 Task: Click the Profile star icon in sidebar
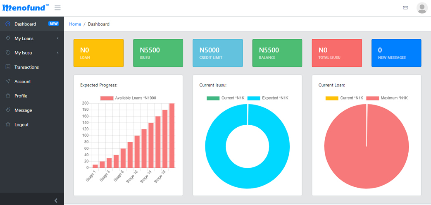point(8,96)
